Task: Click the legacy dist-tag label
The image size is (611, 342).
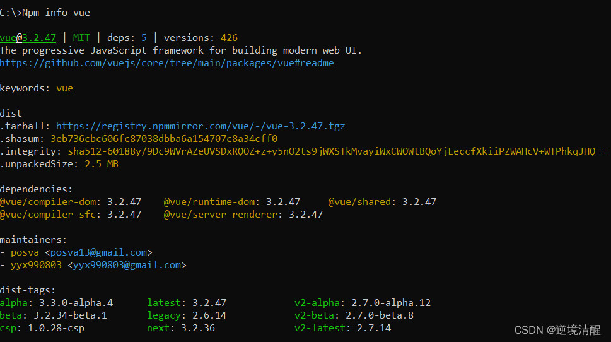Action: [x=164, y=315]
